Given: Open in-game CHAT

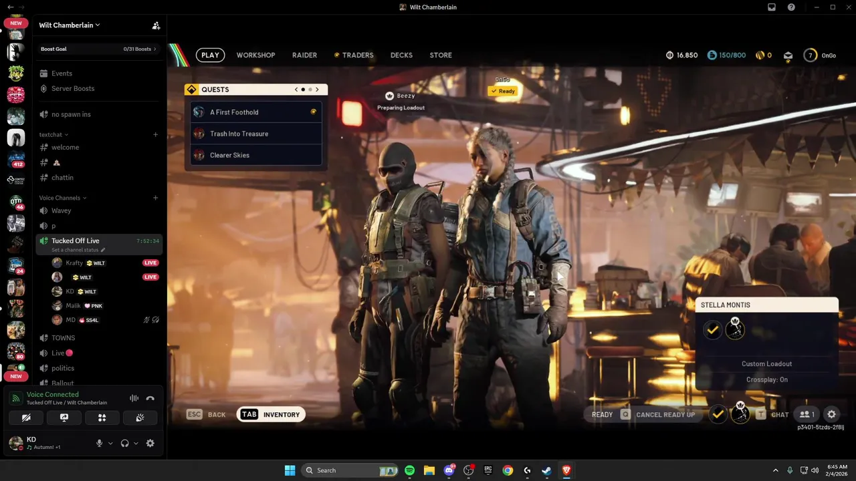Looking at the screenshot, I should [x=772, y=415].
